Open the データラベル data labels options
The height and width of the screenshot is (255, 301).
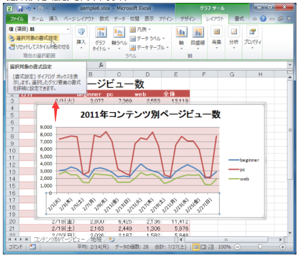click(147, 39)
